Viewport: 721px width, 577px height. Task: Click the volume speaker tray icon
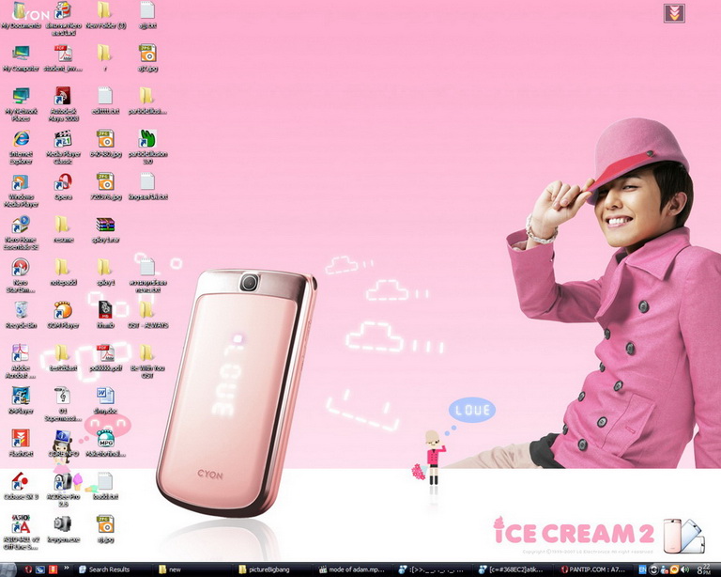686,570
